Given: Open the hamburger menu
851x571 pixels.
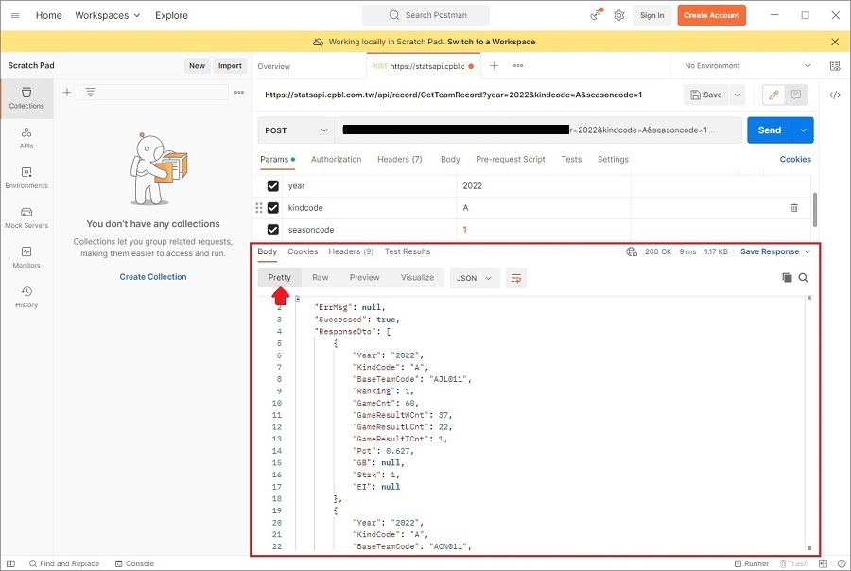Looking at the screenshot, I should click(x=15, y=15).
